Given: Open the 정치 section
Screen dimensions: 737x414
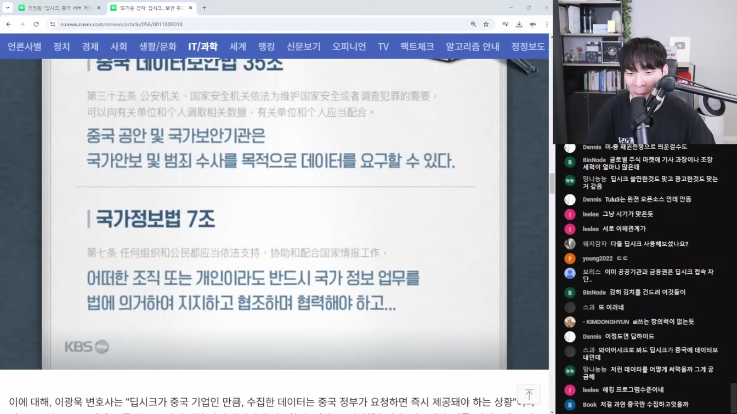Looking at the screenshot, I should 61,47.
